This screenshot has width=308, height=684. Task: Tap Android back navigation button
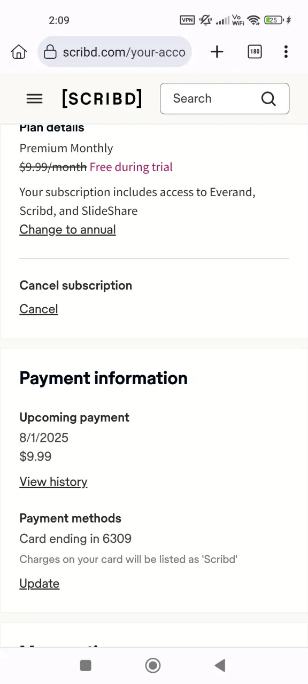(220, 665)
